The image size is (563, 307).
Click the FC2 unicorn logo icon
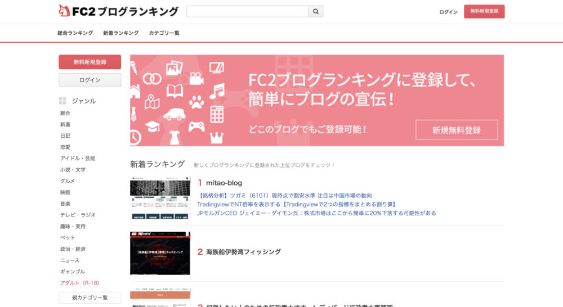tap(64, 11)
